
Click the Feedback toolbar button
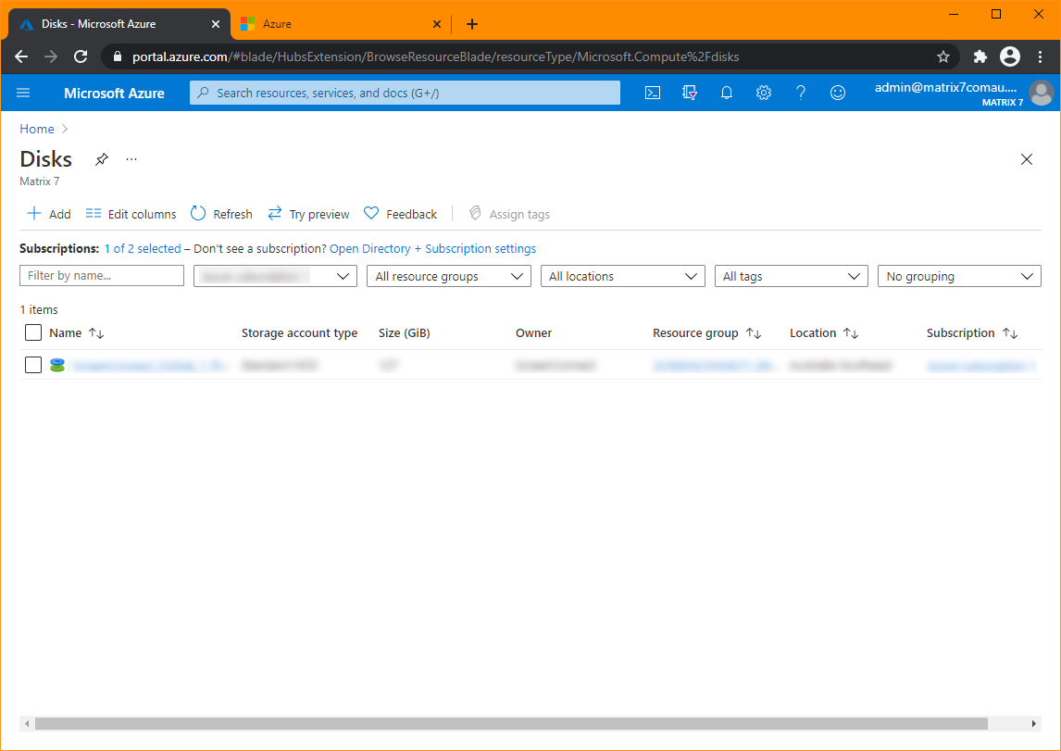tap(401, 214)
